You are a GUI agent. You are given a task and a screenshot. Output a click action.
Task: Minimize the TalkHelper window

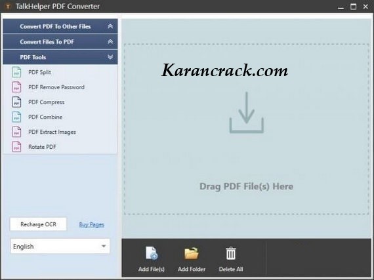click(341, 7)
